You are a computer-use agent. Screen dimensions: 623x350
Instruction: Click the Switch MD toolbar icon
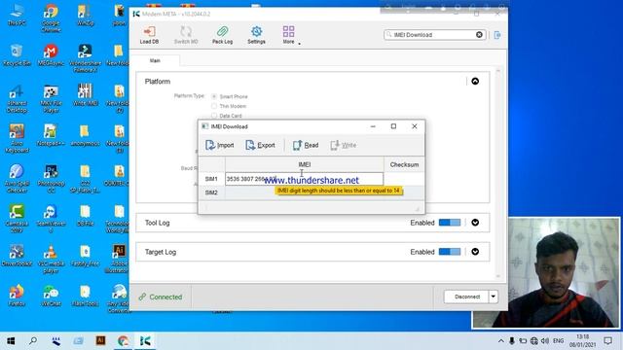pyautogui.click(x=186, y=35)
